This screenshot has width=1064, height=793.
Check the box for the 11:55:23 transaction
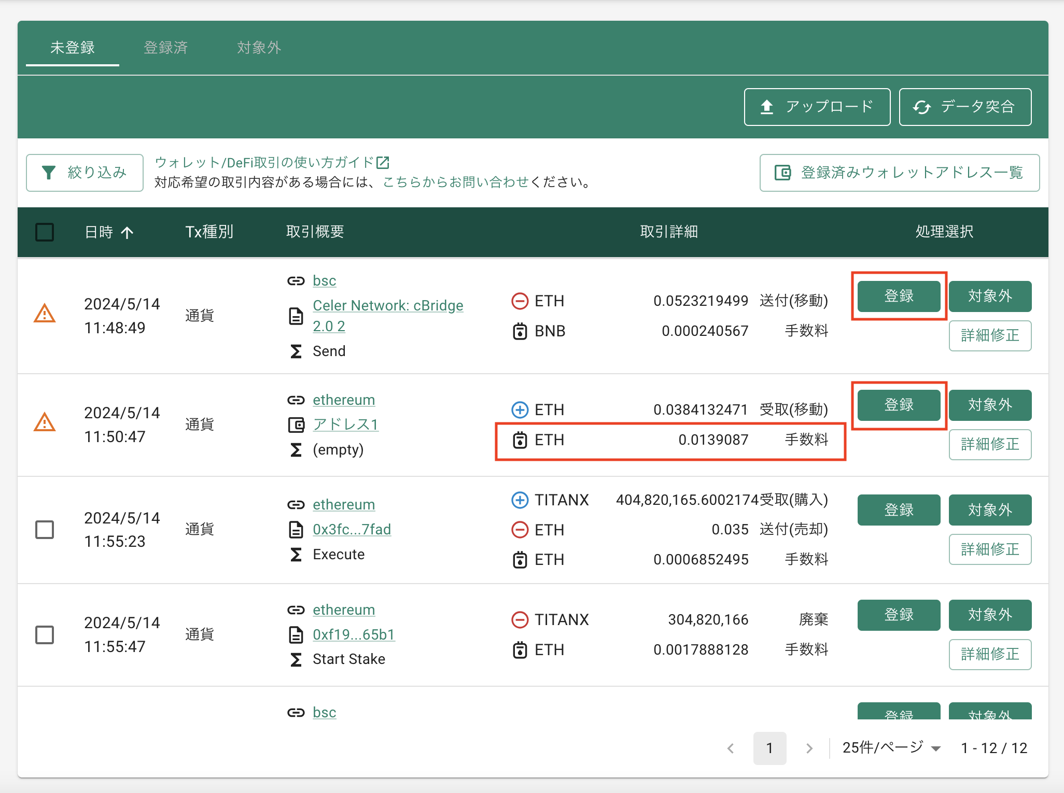coord(45,529)
